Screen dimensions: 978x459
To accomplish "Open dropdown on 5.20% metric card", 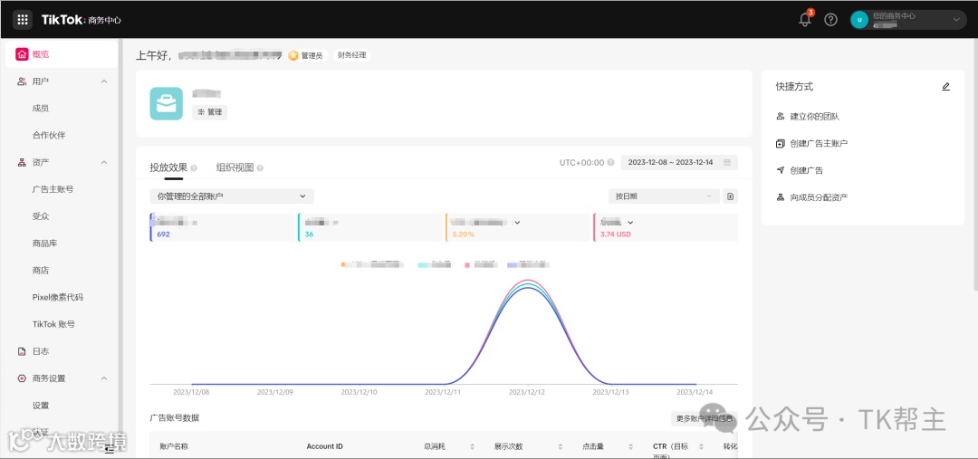I will pyautogui.click(x=518, y=222).
